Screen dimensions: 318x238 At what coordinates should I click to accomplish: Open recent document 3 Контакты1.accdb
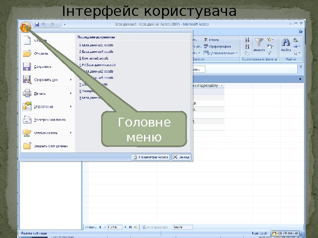tap(94, 58)
